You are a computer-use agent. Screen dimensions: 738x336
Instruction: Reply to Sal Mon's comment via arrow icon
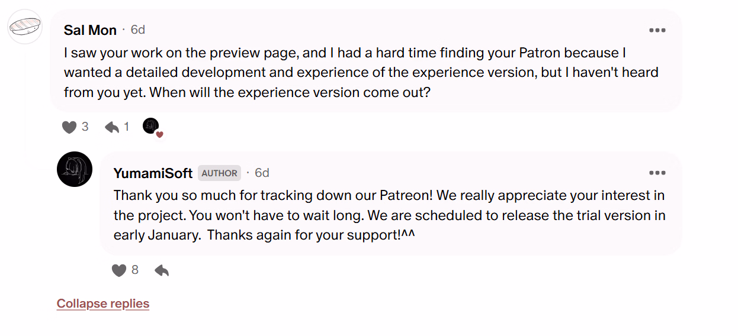coord(112,127)
